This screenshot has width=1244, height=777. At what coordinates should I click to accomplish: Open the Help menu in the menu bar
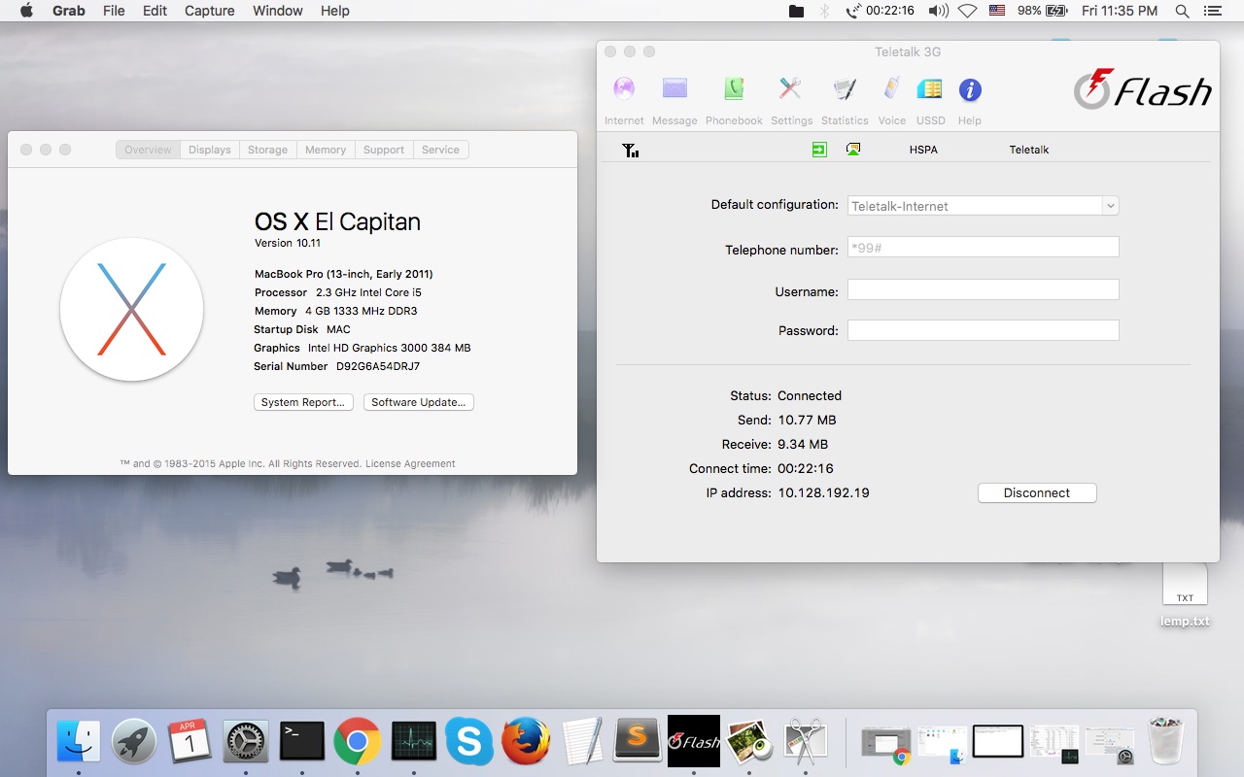[x=335, y=11]
